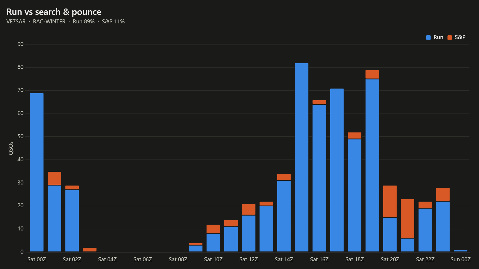This screenshot has width=479, height=269.
Task: Click the Sat 21Z S&P bar segment
Action: (x=407, y=218)
